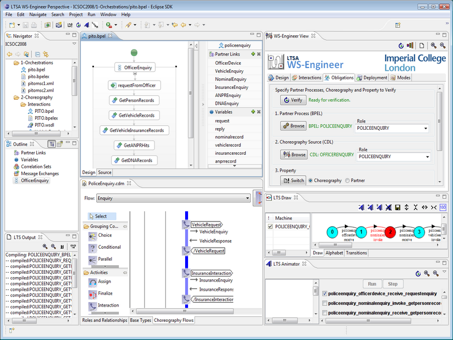Click Link with Editor icon in Navigator
Screen dimensions: 453x340
(x=46, y=54)
